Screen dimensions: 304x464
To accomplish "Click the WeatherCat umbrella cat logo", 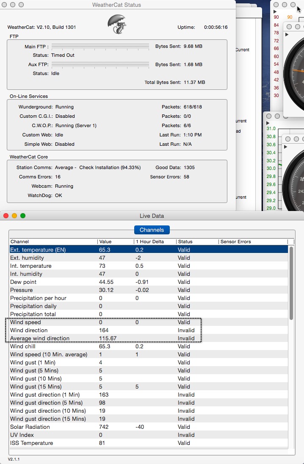I will (x=117, y=24).
